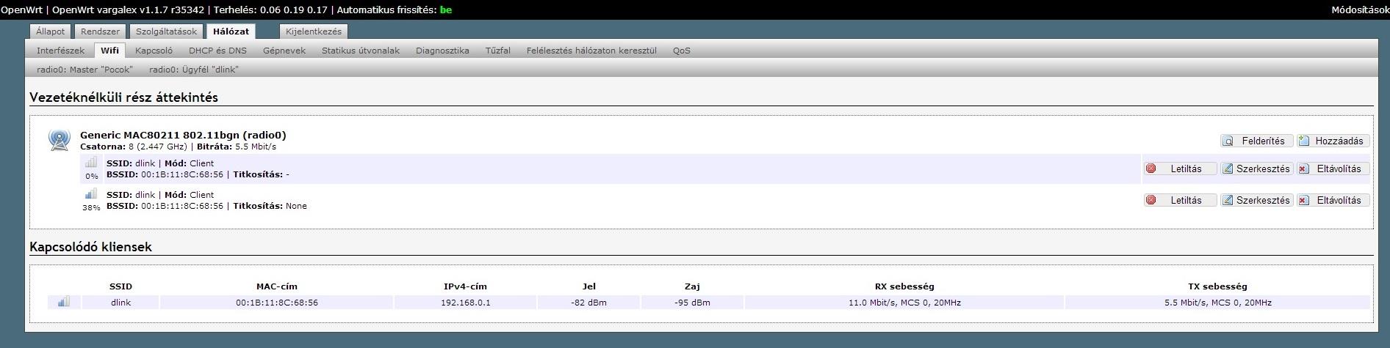The image size is (1390, 348).
Task: Click RX rate 11.0 Mbit/s cell
Action: 904,302
